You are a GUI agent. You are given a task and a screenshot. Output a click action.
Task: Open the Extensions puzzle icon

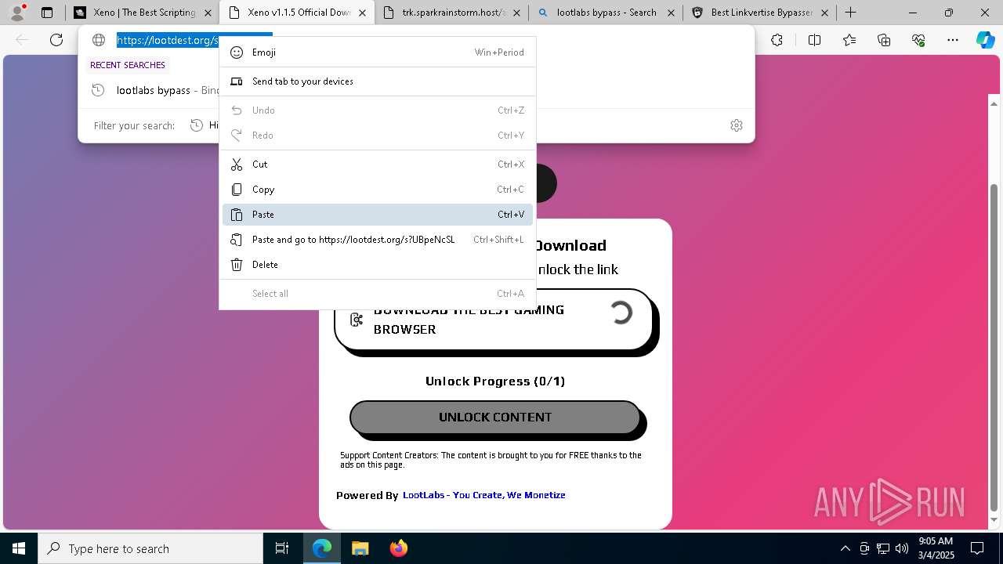point(777,40)
